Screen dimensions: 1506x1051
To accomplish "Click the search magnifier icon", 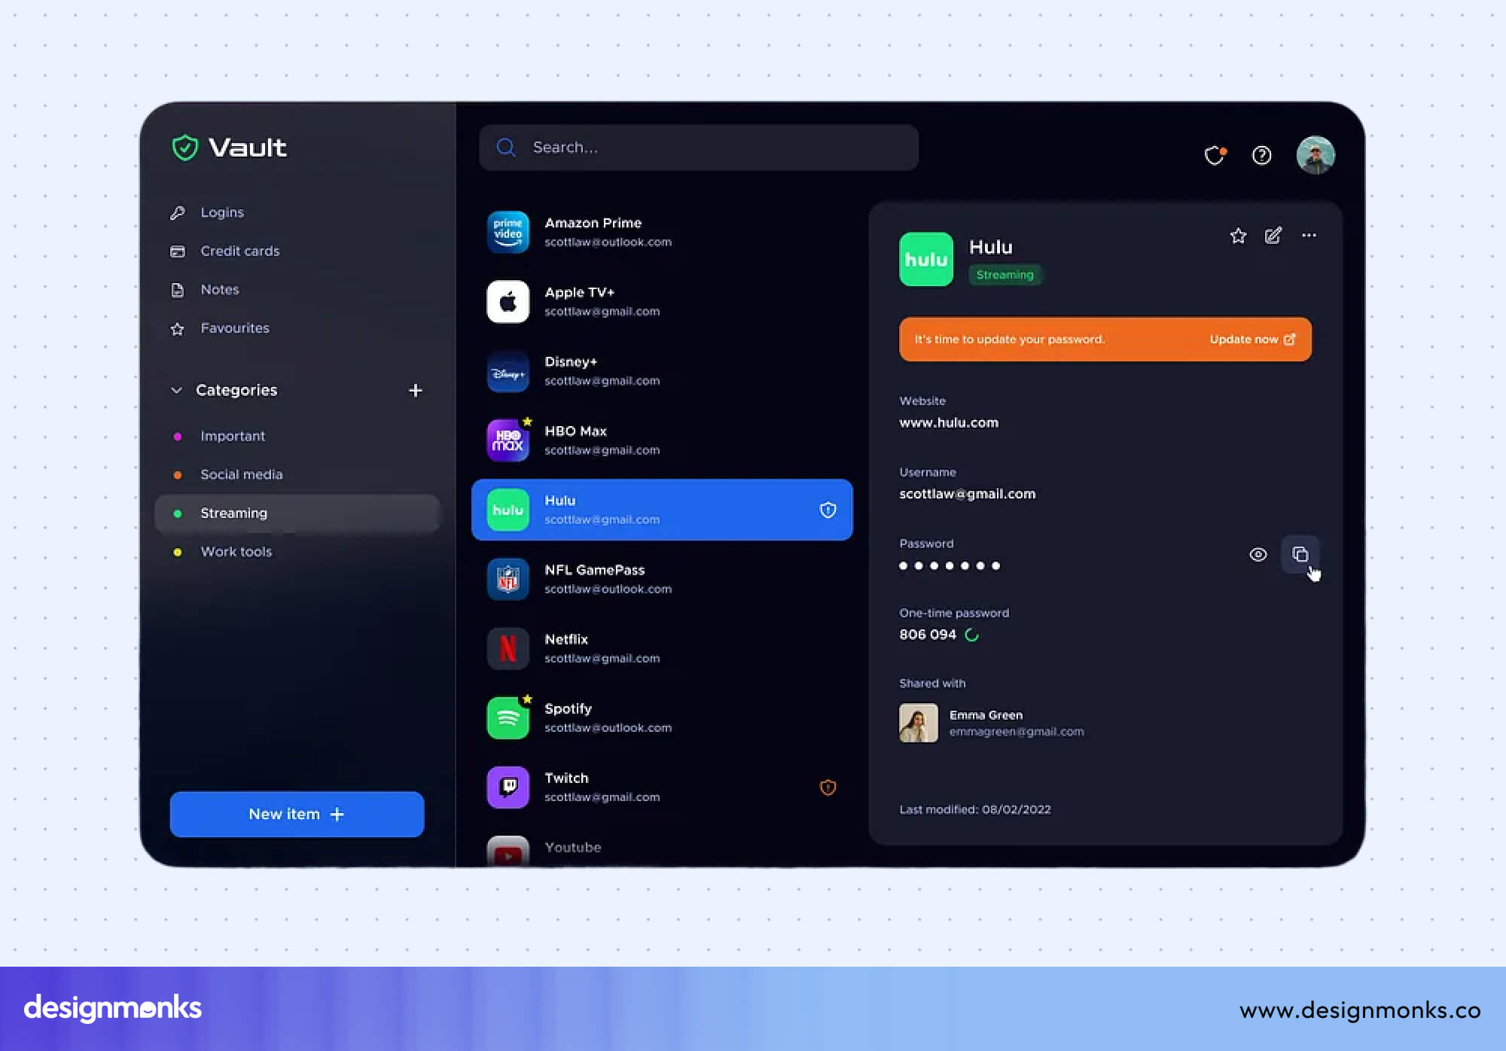I will 506,148.
